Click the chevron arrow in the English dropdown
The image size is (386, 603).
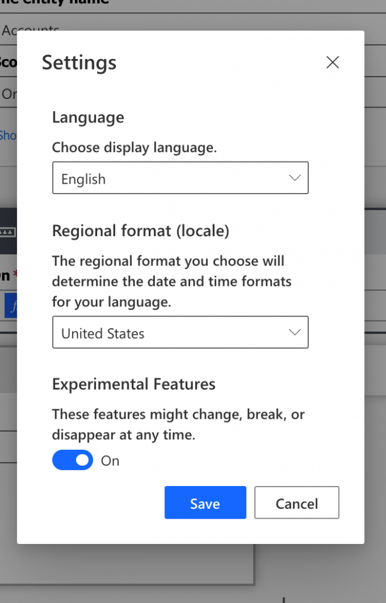click(295, 178)
